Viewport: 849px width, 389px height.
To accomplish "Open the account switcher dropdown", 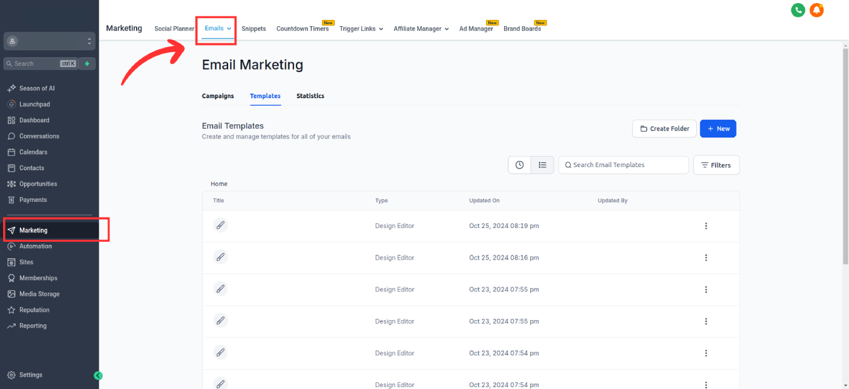I will pos(49,41).
